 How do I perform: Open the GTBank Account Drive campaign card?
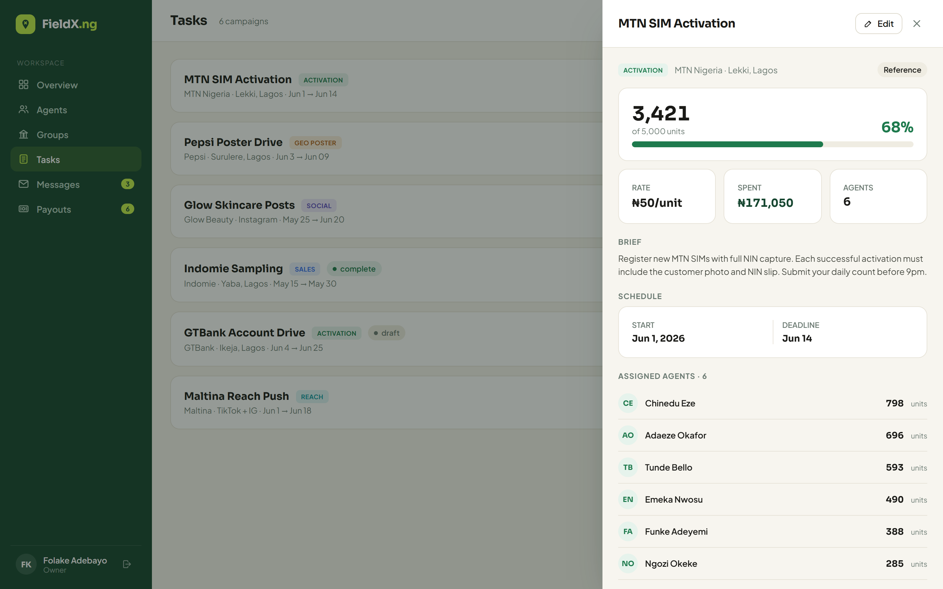point(386,339)
